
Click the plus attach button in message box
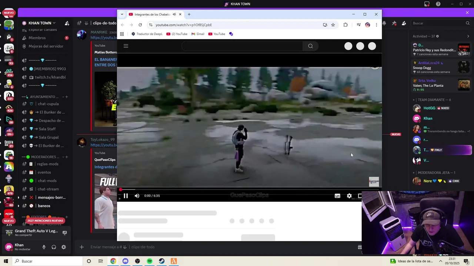pyautogui.click(x=82, y=247)
